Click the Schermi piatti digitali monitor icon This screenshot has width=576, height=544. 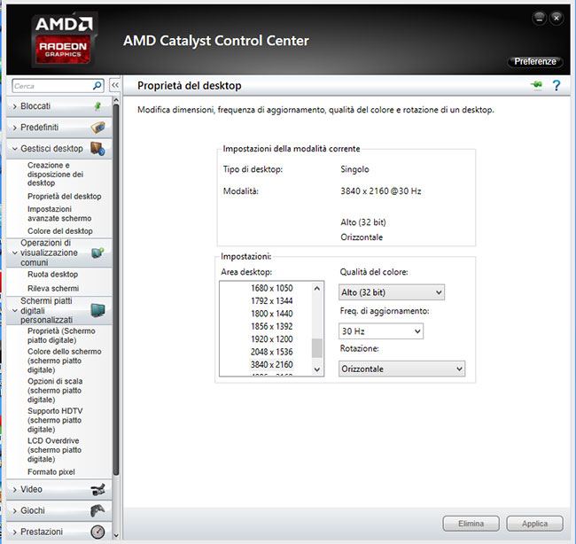(x=97, y=310)
